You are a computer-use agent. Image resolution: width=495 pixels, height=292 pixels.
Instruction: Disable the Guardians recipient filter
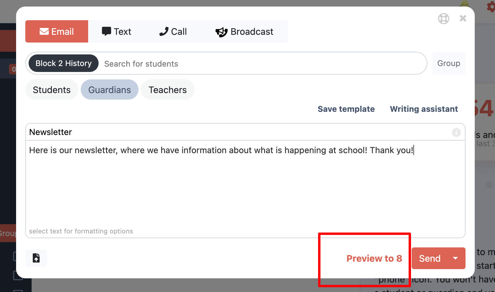pos(109,90)
